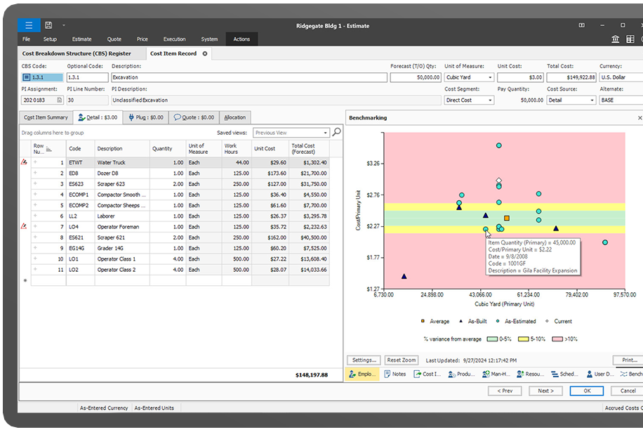The image size is (643, 432).
Task: Click the calculator grid icon in the title bar
Action: pyautogui.click(x=630, y=39)
